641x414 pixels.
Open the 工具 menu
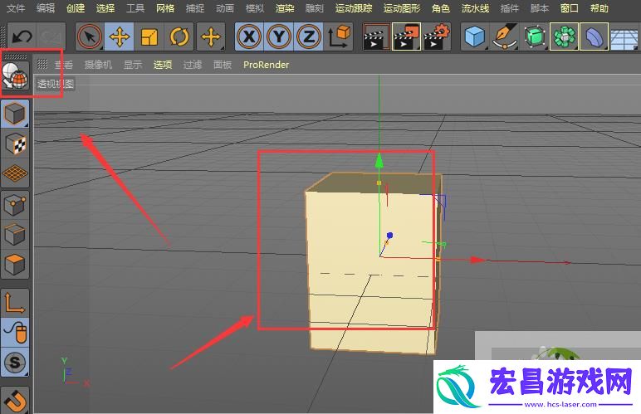(135, 8)
